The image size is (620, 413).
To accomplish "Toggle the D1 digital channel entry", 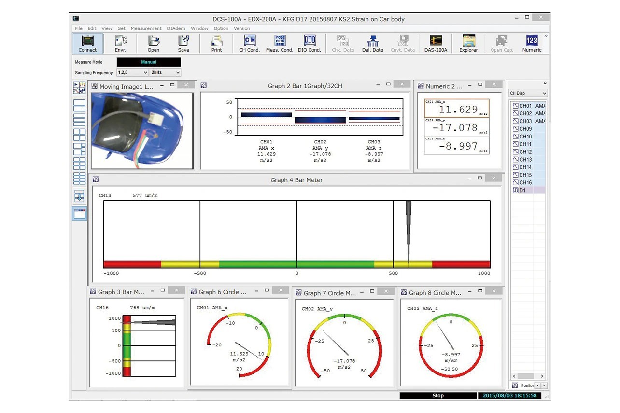I will (522, 191).
